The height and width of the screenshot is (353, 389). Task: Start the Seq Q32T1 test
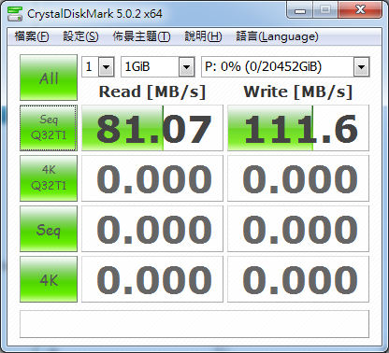[49, 128]
